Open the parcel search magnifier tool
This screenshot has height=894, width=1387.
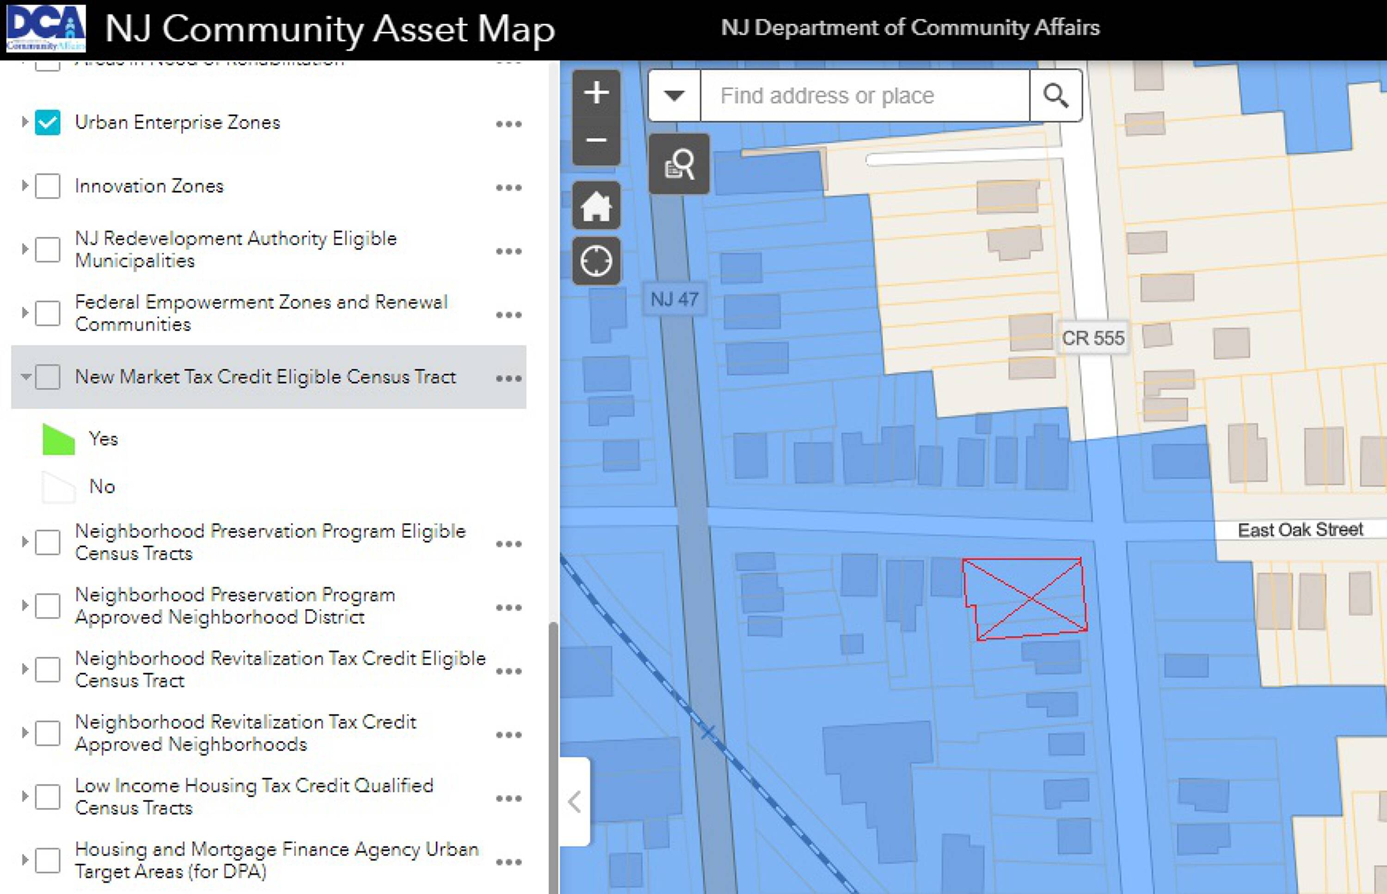678,164
